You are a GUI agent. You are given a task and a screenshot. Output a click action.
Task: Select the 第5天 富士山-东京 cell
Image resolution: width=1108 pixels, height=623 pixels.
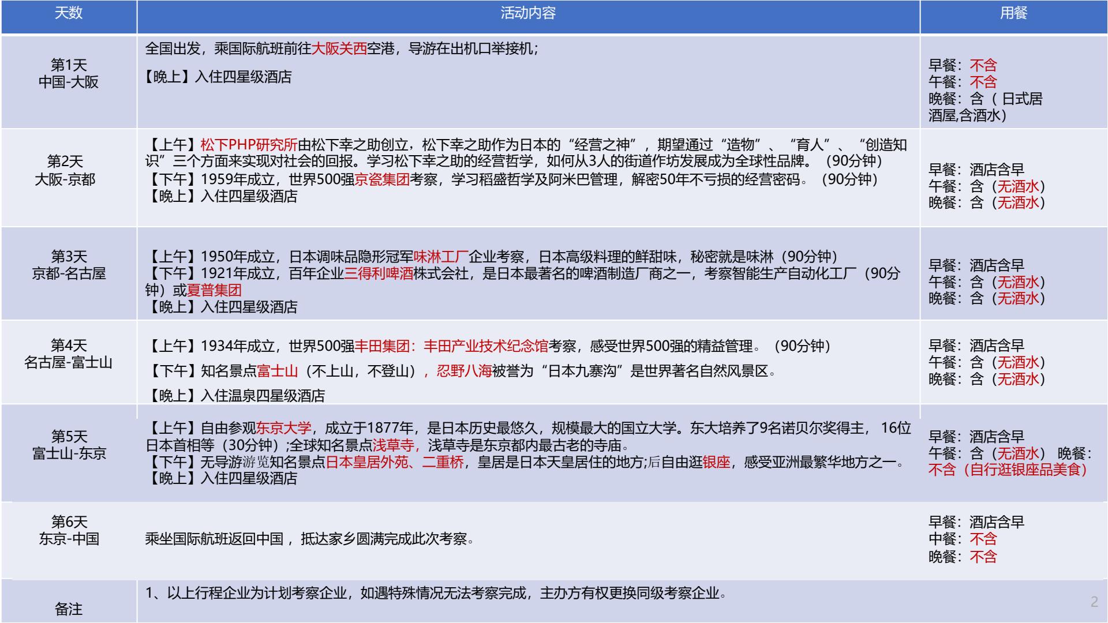(69, 453)
